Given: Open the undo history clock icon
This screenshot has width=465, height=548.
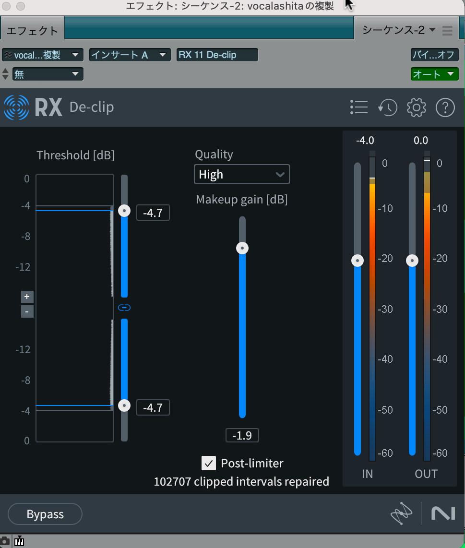Looking at the screenshot, I should click(388, 107).
